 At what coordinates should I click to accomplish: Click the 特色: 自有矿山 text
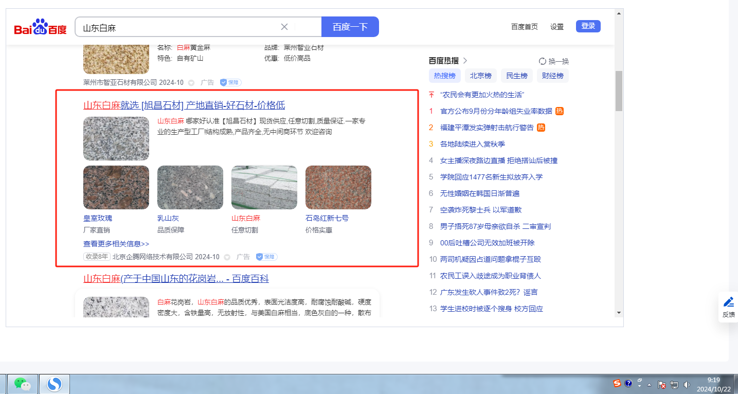(181, 58)
